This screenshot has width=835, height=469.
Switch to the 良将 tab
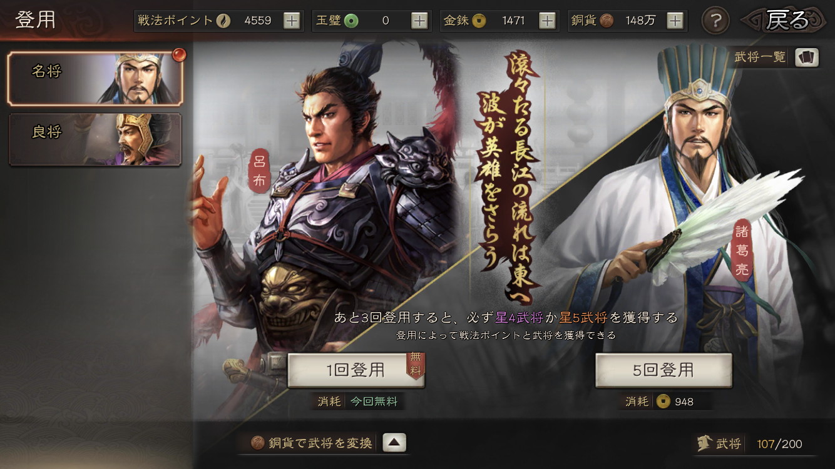[x=95, y=139]
